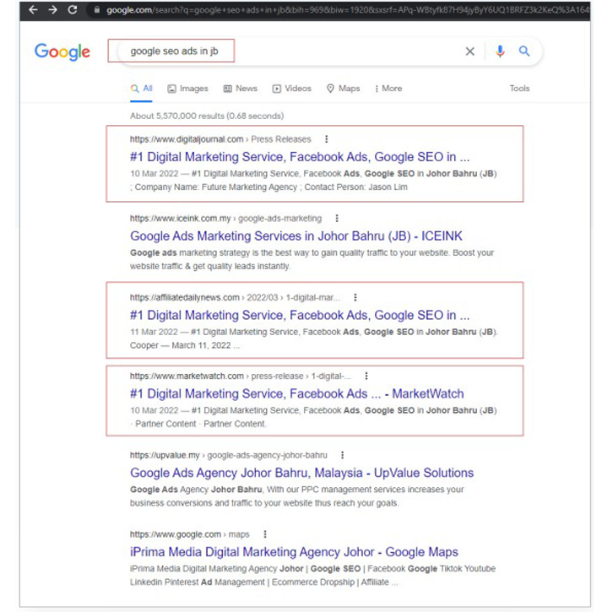This screenshot has width=602, height=612.
Task: Clear the search query with the X icon
Action: tap(470, 51)
